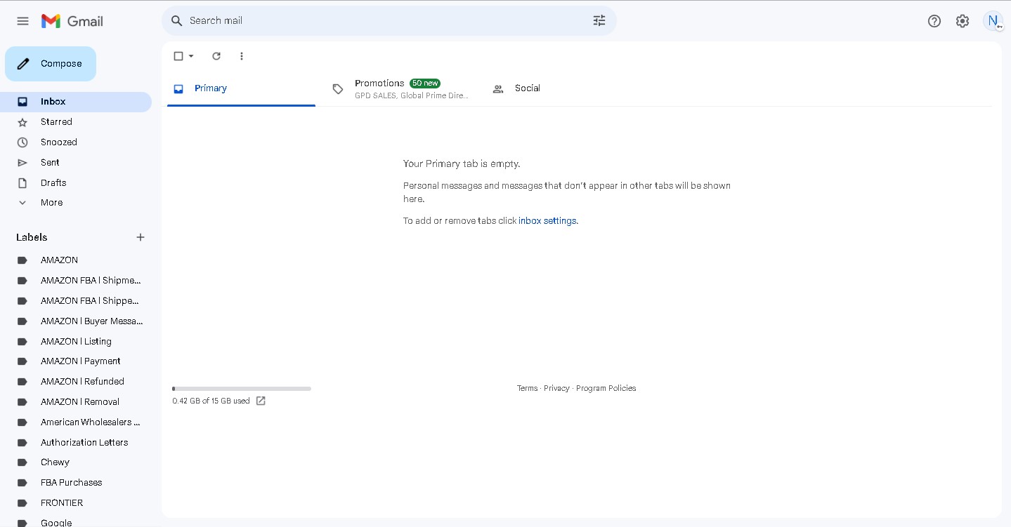Click the FRONTIER label tag icon
Viewport: 1011px width, 527px height.
(22, 503)
